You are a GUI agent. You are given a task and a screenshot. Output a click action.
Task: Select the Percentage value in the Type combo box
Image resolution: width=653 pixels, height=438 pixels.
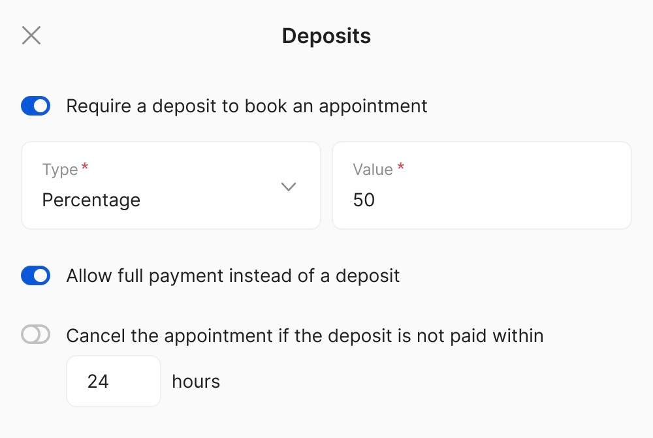coord(91,200)
